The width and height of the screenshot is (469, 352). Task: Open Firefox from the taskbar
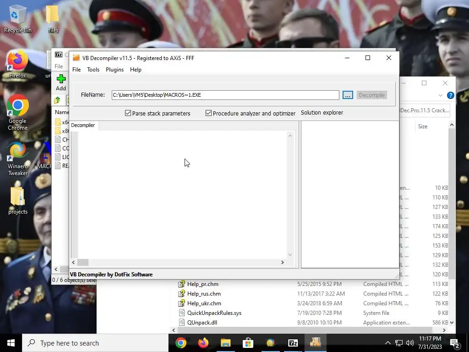point(203,343)
